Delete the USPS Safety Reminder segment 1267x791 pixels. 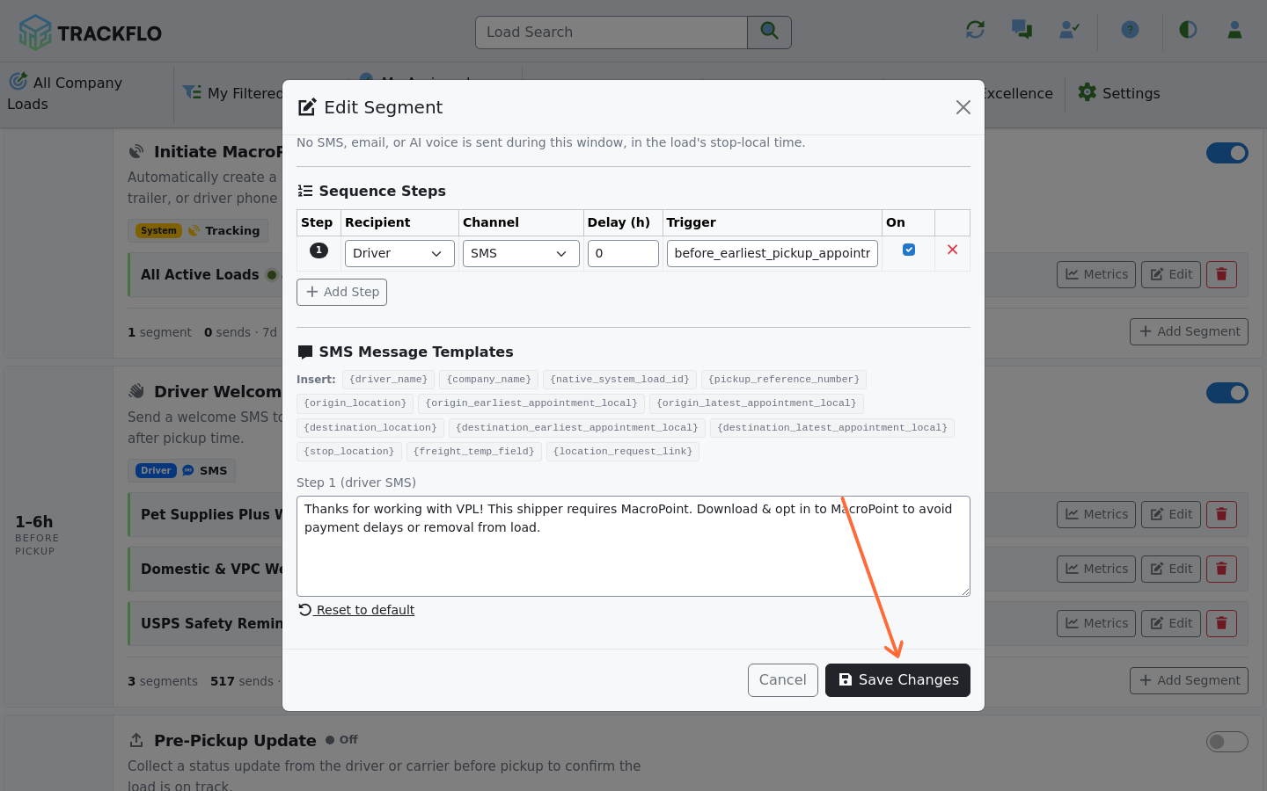(1221, 623)
